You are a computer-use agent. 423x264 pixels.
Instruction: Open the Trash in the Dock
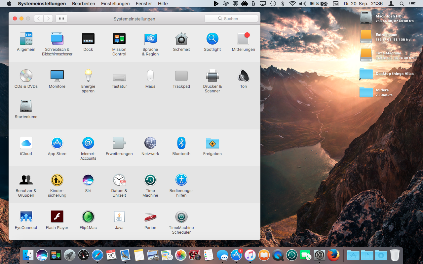[x=395, y=255]
